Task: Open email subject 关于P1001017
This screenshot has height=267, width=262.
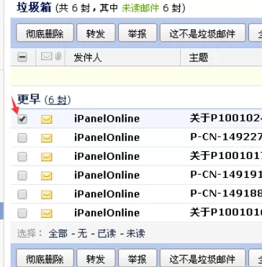Action: click(x=226, y=156)
